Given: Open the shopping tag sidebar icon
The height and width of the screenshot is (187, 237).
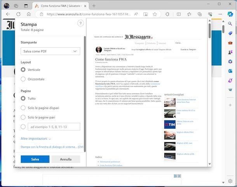Looking at the screenshot, I should (230, 33).
